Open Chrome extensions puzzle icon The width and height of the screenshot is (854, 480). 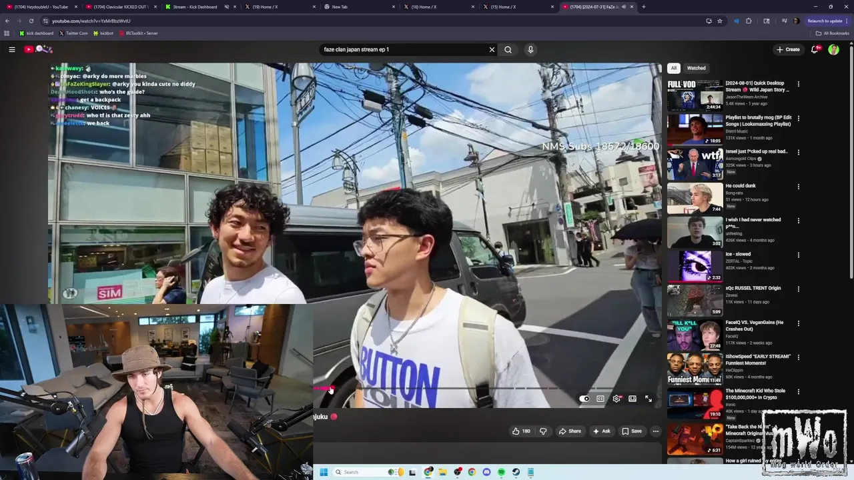click(749, 21)
